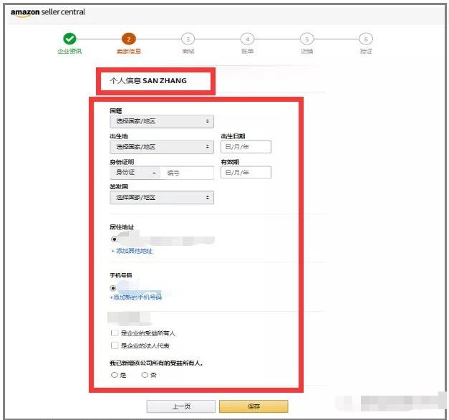
Task: Select the 否 radio button
Action: tap(145, 375)
